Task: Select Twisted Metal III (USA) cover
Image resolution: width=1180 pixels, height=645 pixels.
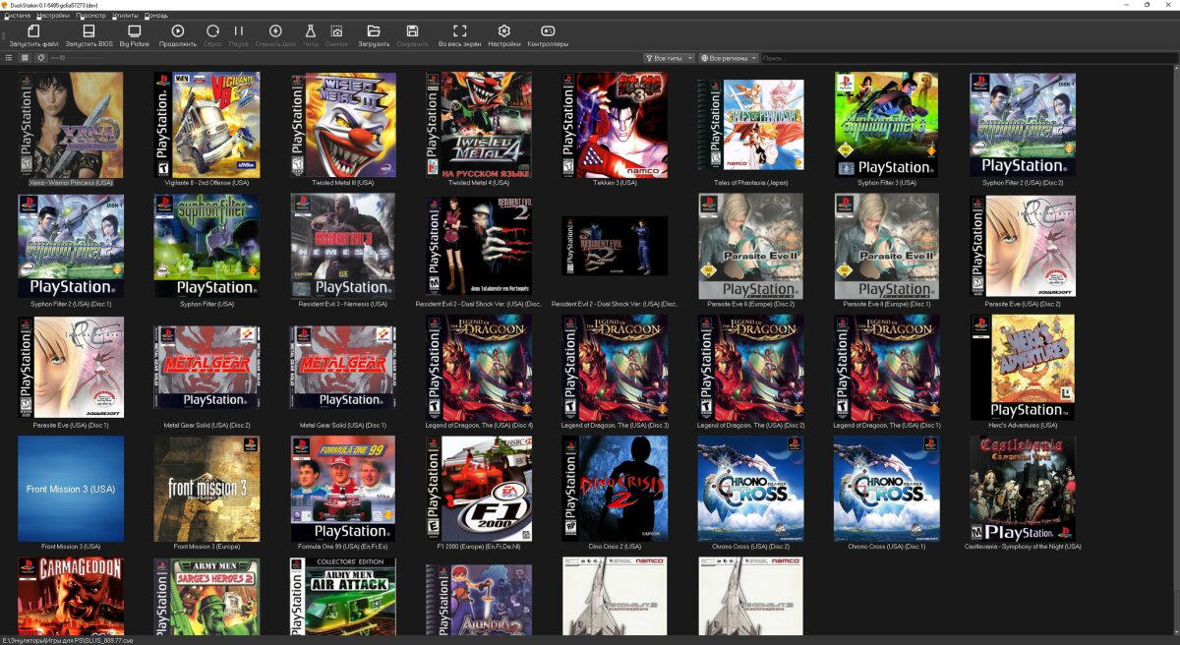Action: pos(343,125)
